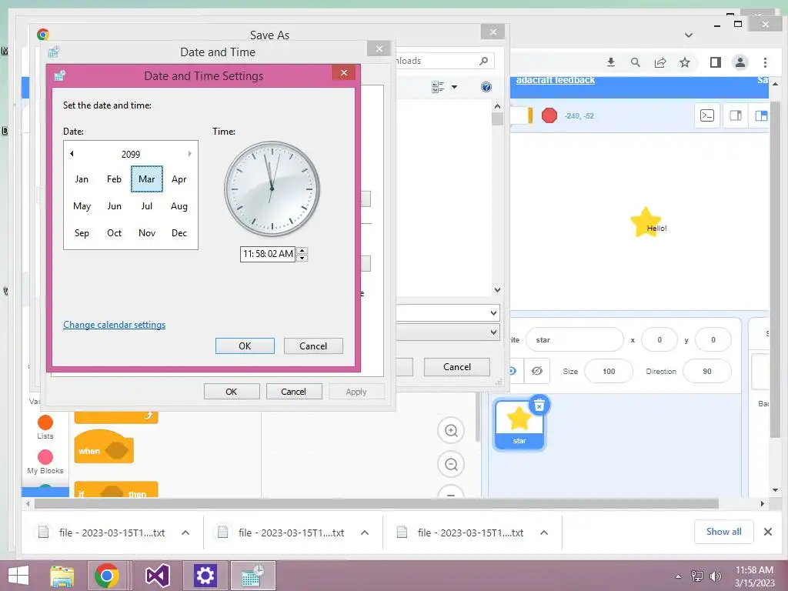Viewport: 788px width, 591px height.
Task: Edit sprite Direction field 90
Action: [706, 372]
